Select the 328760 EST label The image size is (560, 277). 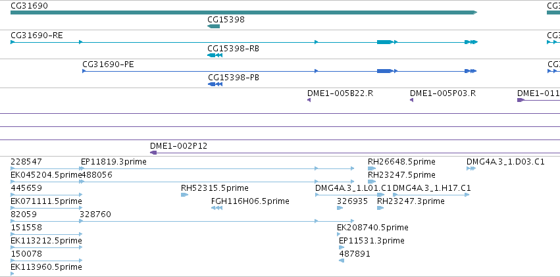tap(95, 214)
